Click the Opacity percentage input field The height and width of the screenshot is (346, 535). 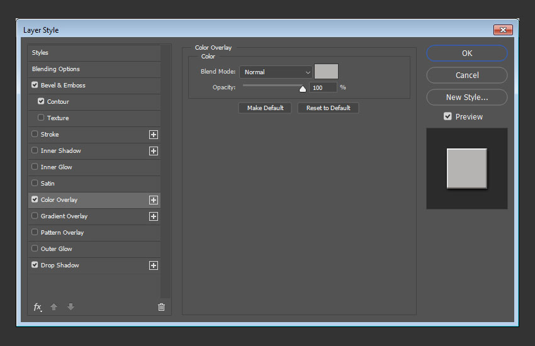pyautogui.click(x=323, y=87)
